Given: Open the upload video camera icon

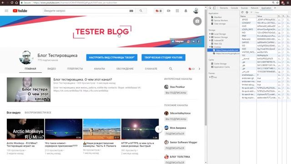Looking at the screenshot, I should coord(169,11).
